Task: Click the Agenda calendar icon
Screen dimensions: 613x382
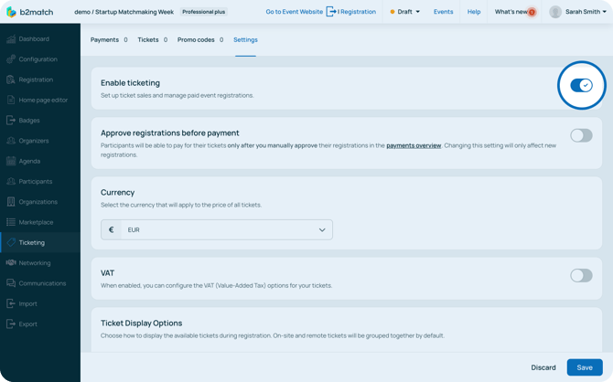Action: (x=11, y=161)
